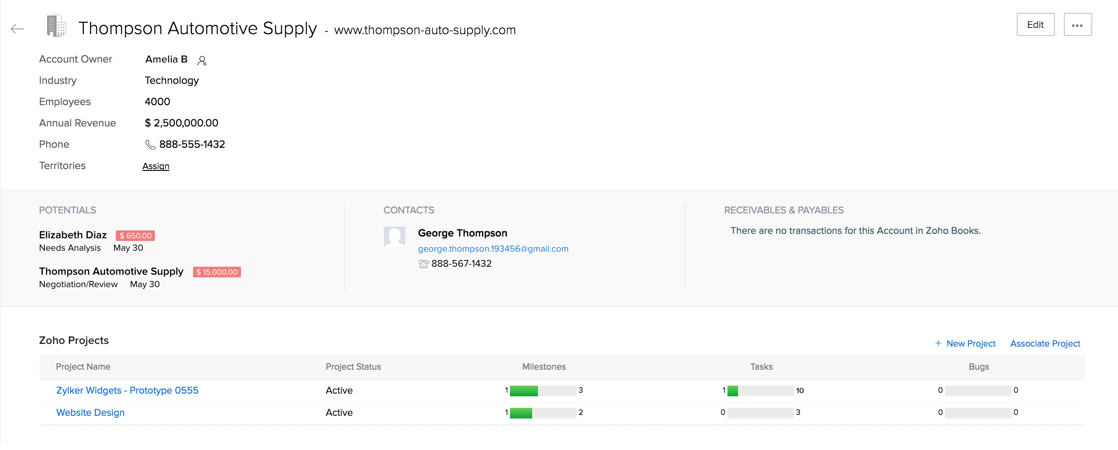The image size is (1118, 450).
Task: Open the www.thompson-auto-supply.com website link
Action: point(425,30)
